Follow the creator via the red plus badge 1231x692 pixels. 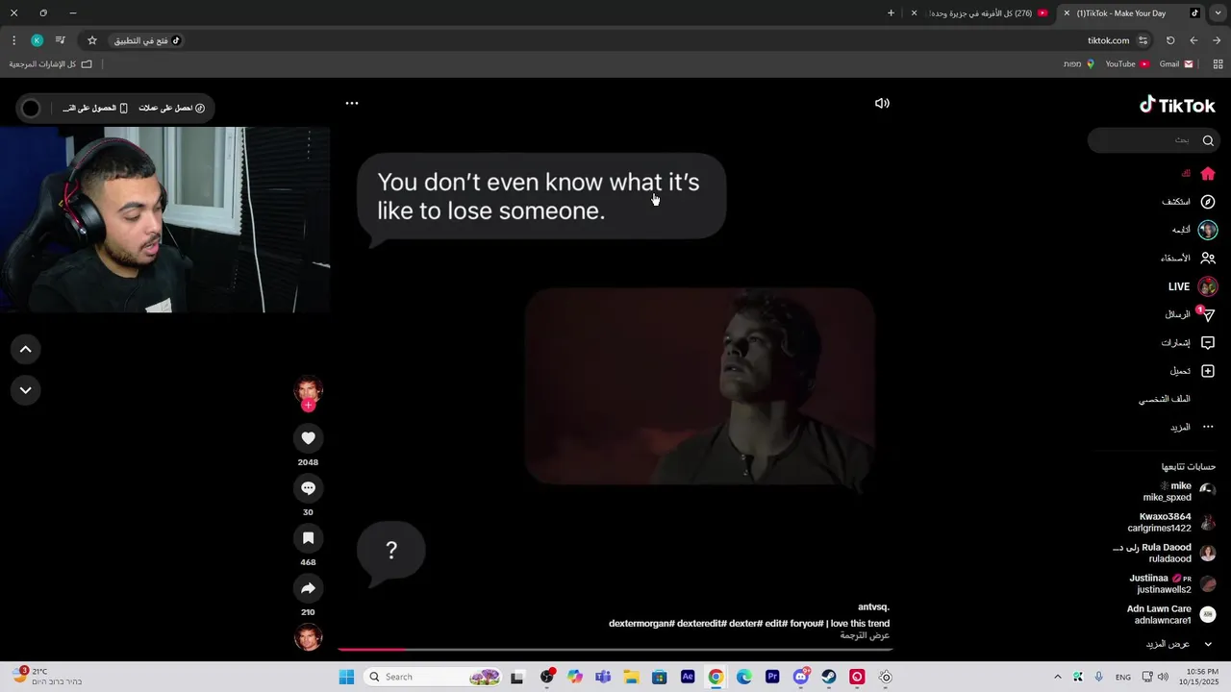tap(308, 406)
